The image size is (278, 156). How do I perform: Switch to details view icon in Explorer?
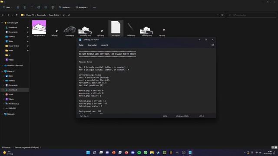[x=273, y=147]
